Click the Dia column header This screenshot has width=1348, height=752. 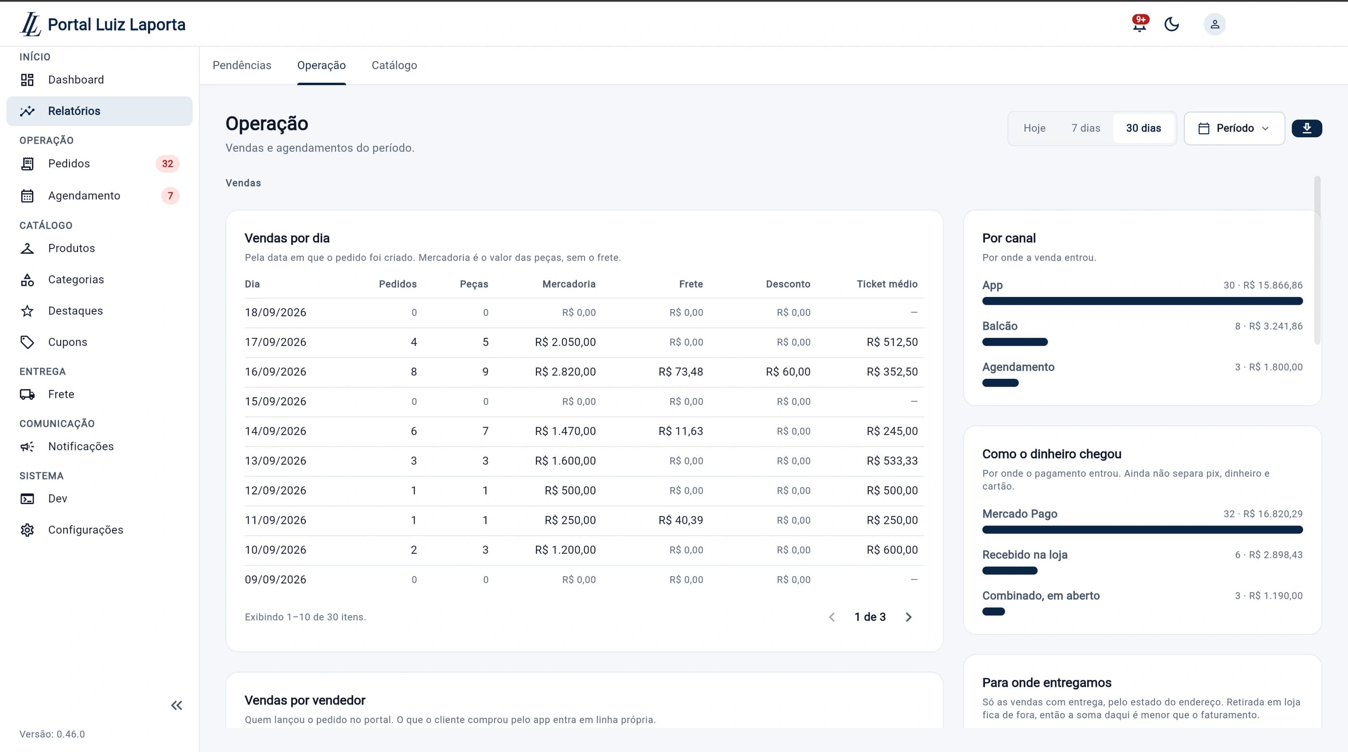tap(252, 284)
